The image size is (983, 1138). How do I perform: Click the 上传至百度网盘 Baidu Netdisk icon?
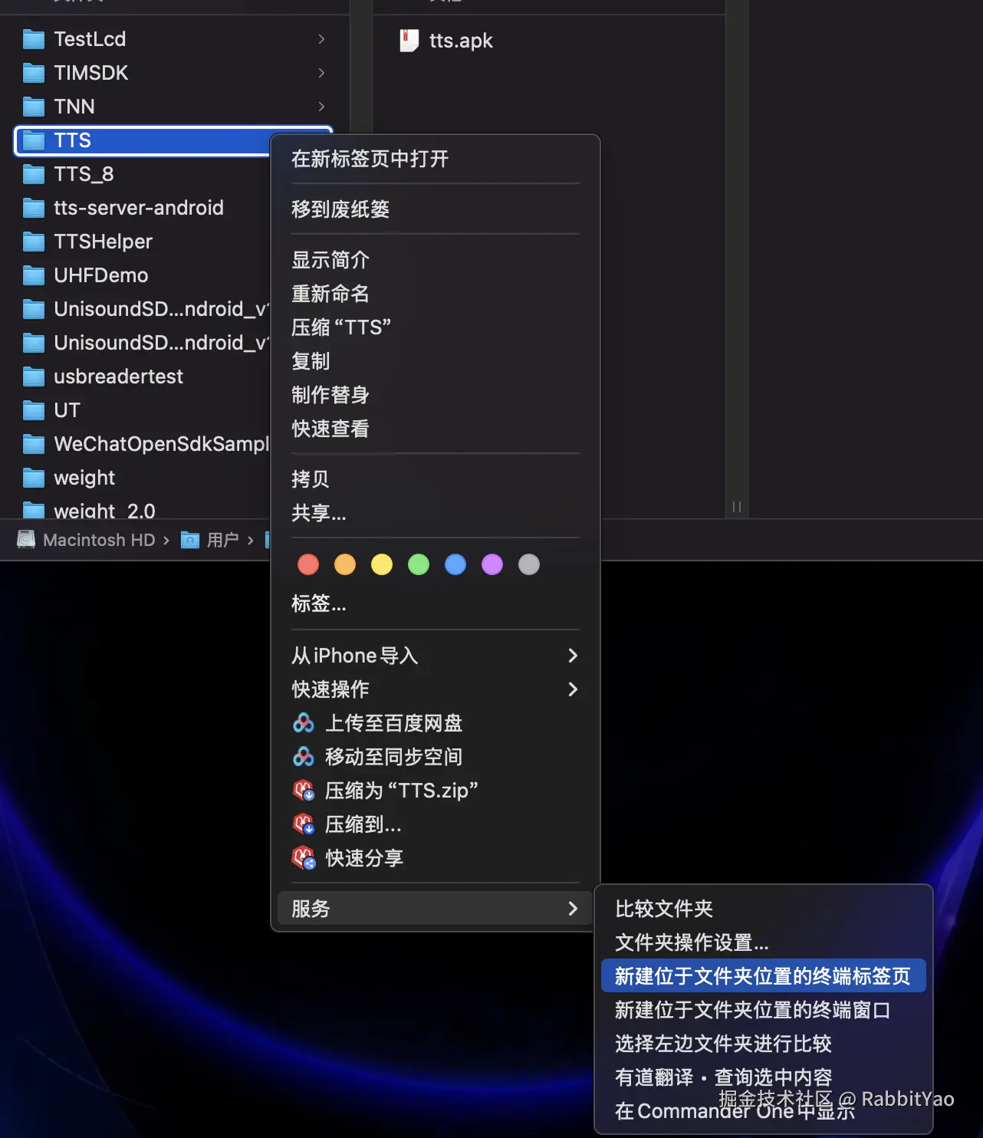[304, 723]
